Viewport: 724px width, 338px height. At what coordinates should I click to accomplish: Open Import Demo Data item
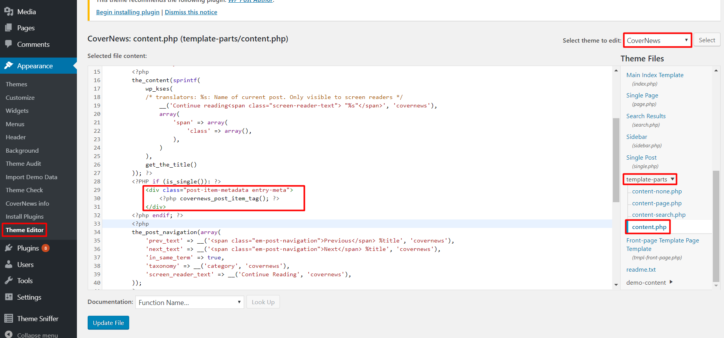pyautogui.click(x=32, y=177)
